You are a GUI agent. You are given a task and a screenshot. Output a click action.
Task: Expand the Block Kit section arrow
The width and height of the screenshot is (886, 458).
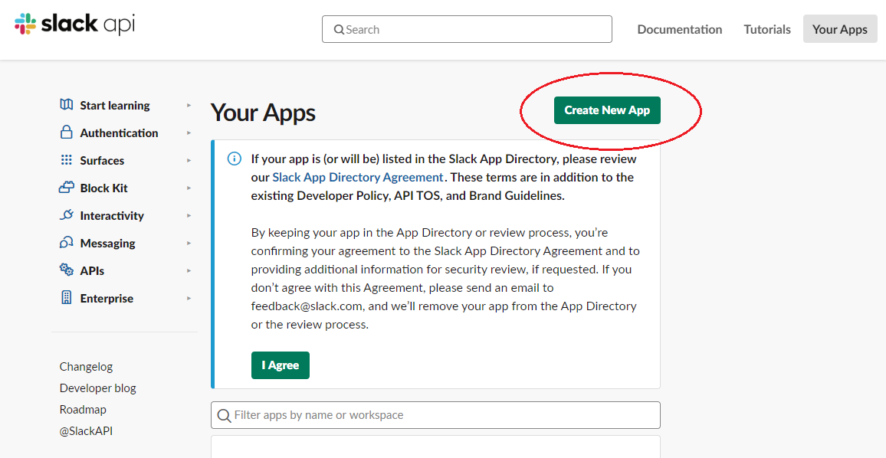click(x=189, y=188)
